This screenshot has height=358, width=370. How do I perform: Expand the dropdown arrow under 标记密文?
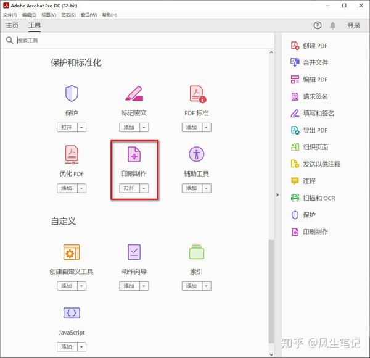pyautogui.click(x=144, y=128)
